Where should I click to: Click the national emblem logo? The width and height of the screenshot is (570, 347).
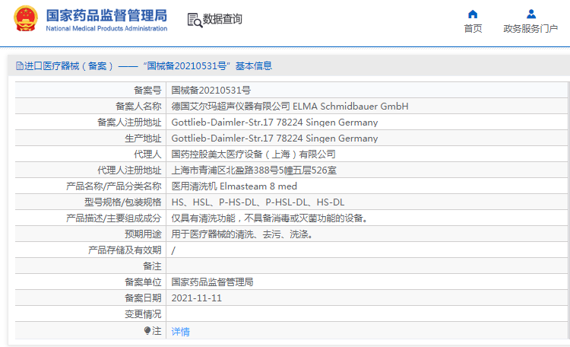[x=25, y=18]
